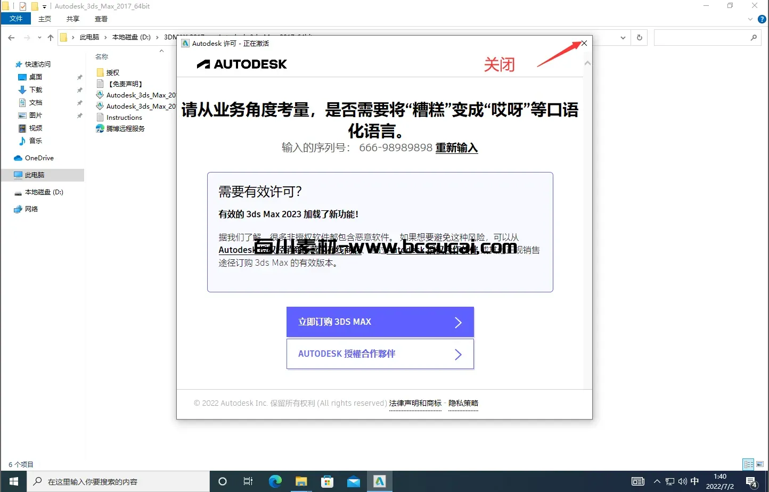Image resolution: width=769 pixels, height=492 pixels.
Task: Select 网络 in navigation pane
Action: pyautogui.click(x=31, y=209)
